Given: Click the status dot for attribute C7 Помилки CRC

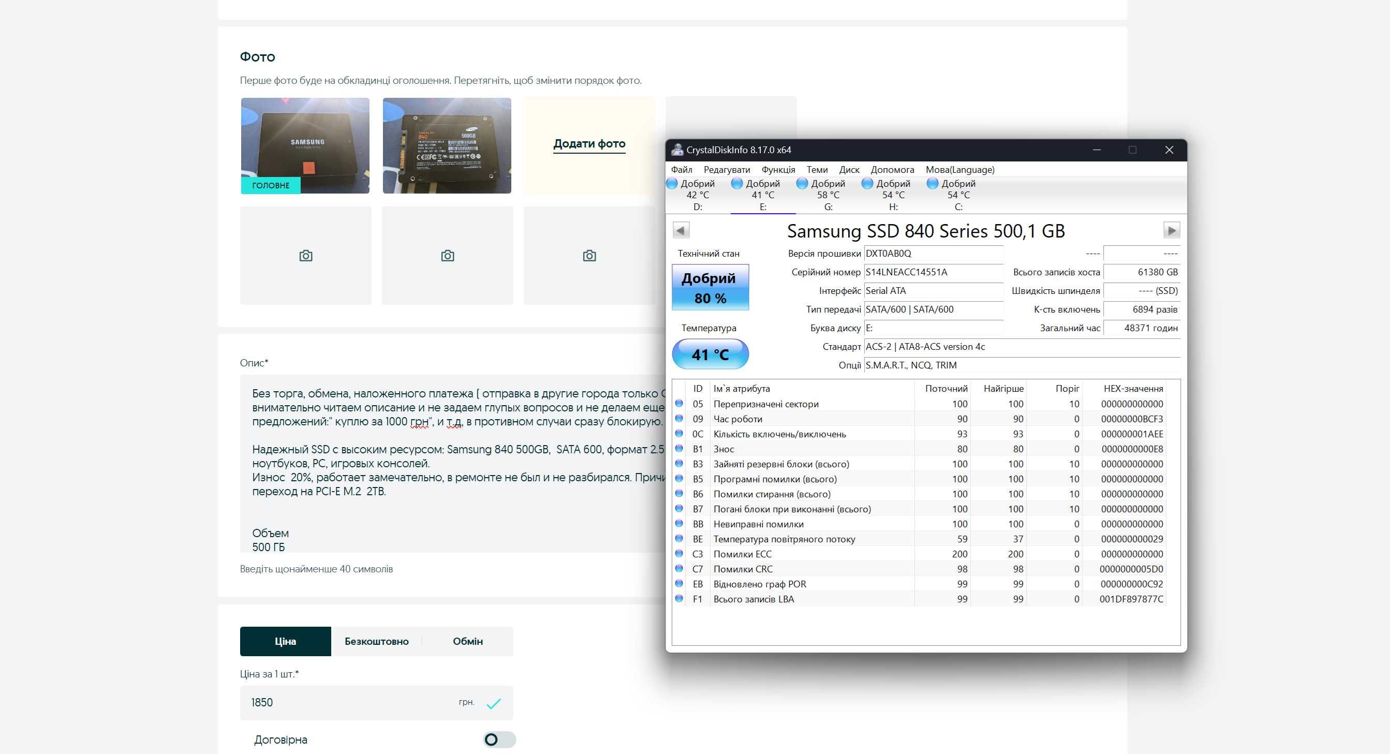Looking at the screenshot, I should coord(679,569).
